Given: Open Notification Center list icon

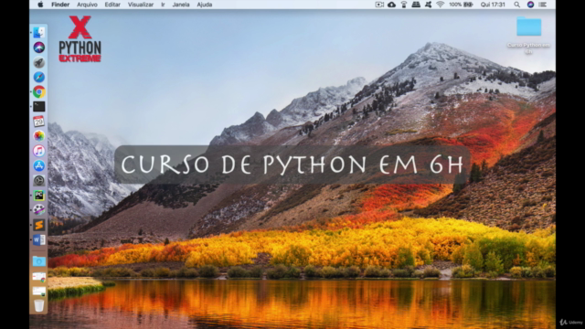Looking at the screenshot, I should [543, 5].
